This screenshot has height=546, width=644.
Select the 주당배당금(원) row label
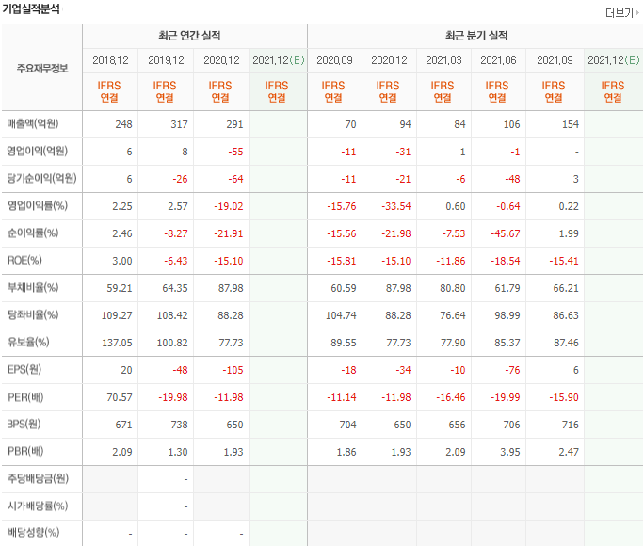point(38,478)
